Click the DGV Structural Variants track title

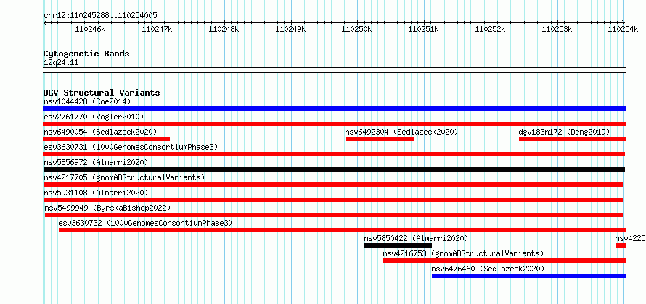[102, 93]
